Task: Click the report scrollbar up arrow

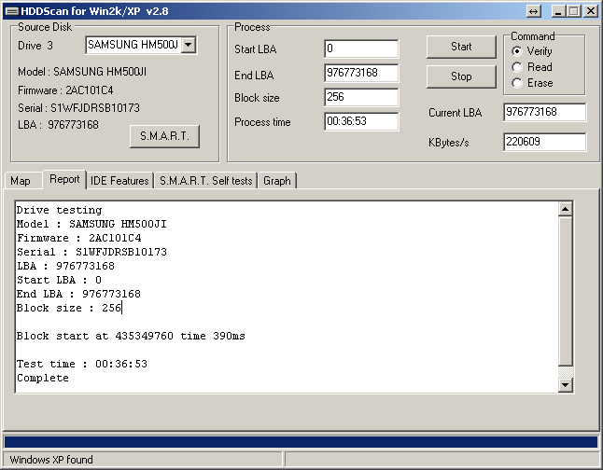Action: pos(565,211)
